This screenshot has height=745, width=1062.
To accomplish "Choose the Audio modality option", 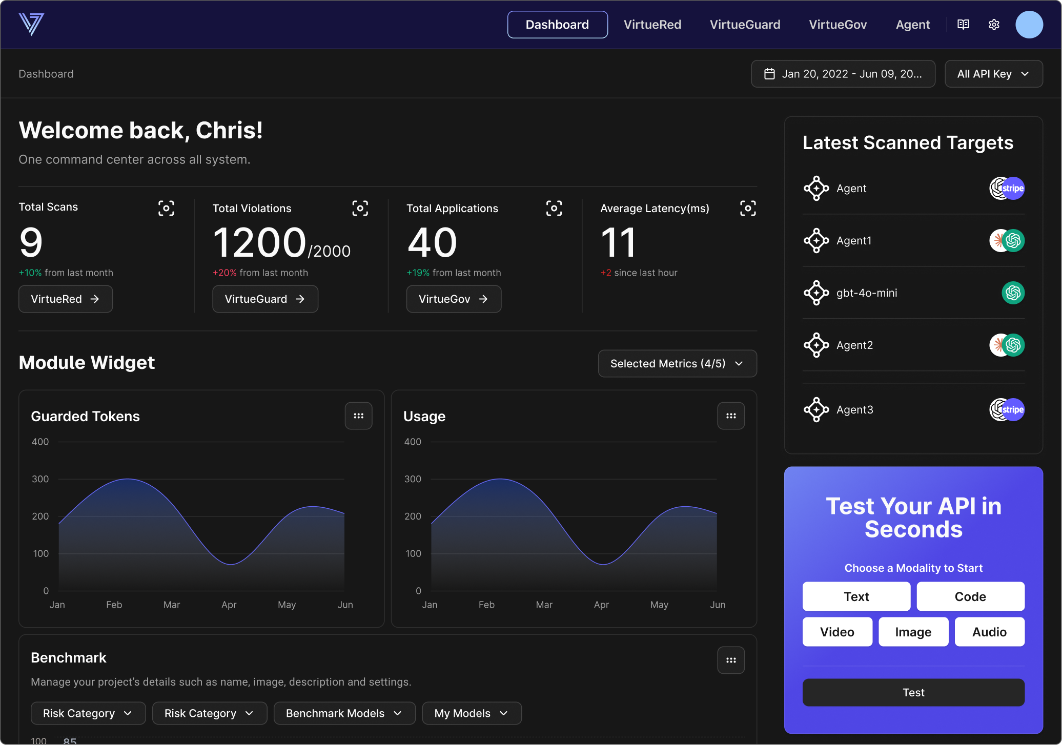I will (x=989, y=632).
